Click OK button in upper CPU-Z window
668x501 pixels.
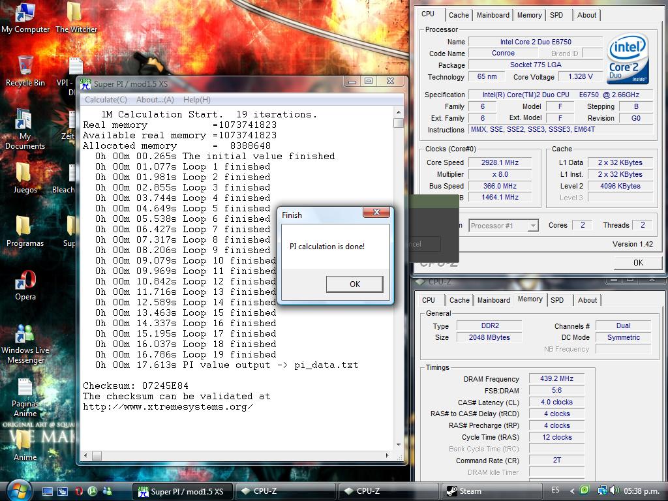[638, 263]
